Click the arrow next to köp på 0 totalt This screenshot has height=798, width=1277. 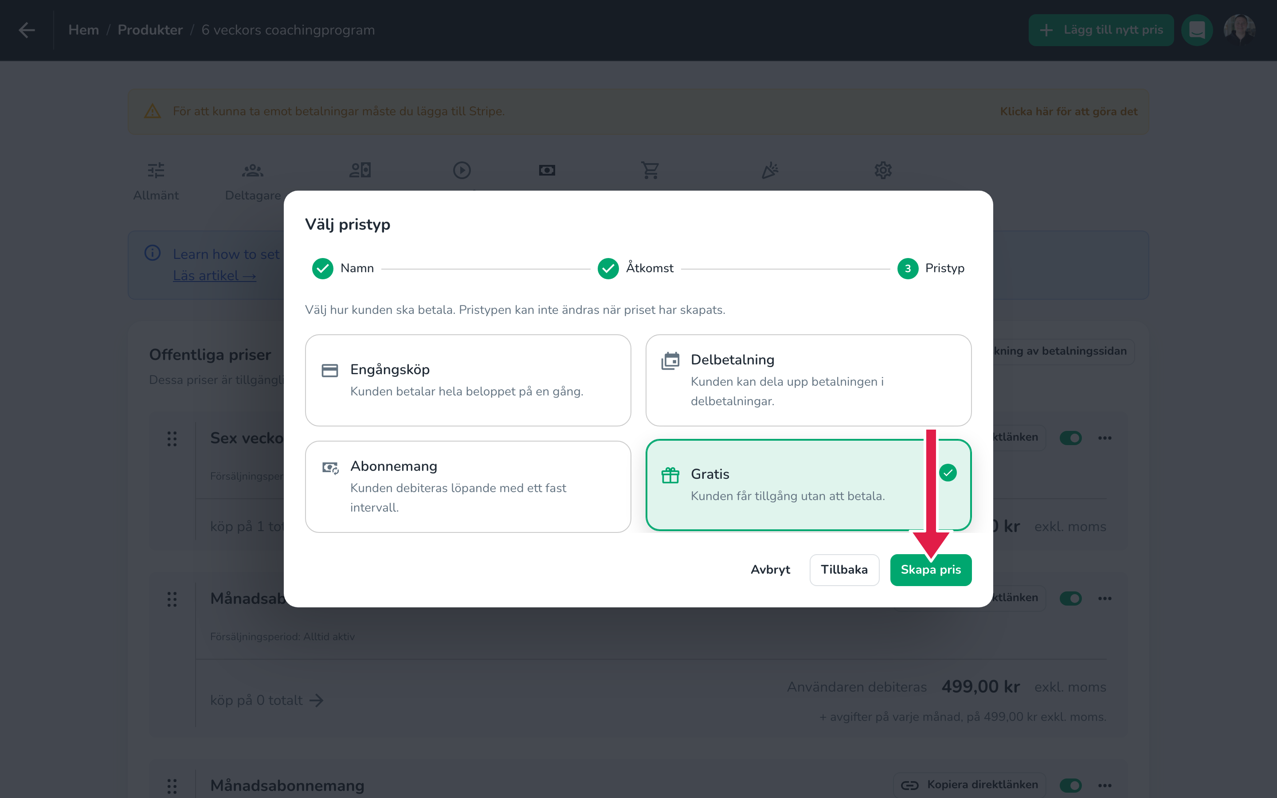(x=317, y=700)
